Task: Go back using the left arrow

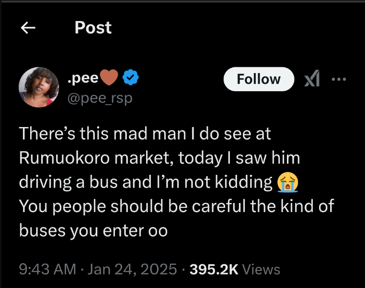Action: tap(28, 28)
